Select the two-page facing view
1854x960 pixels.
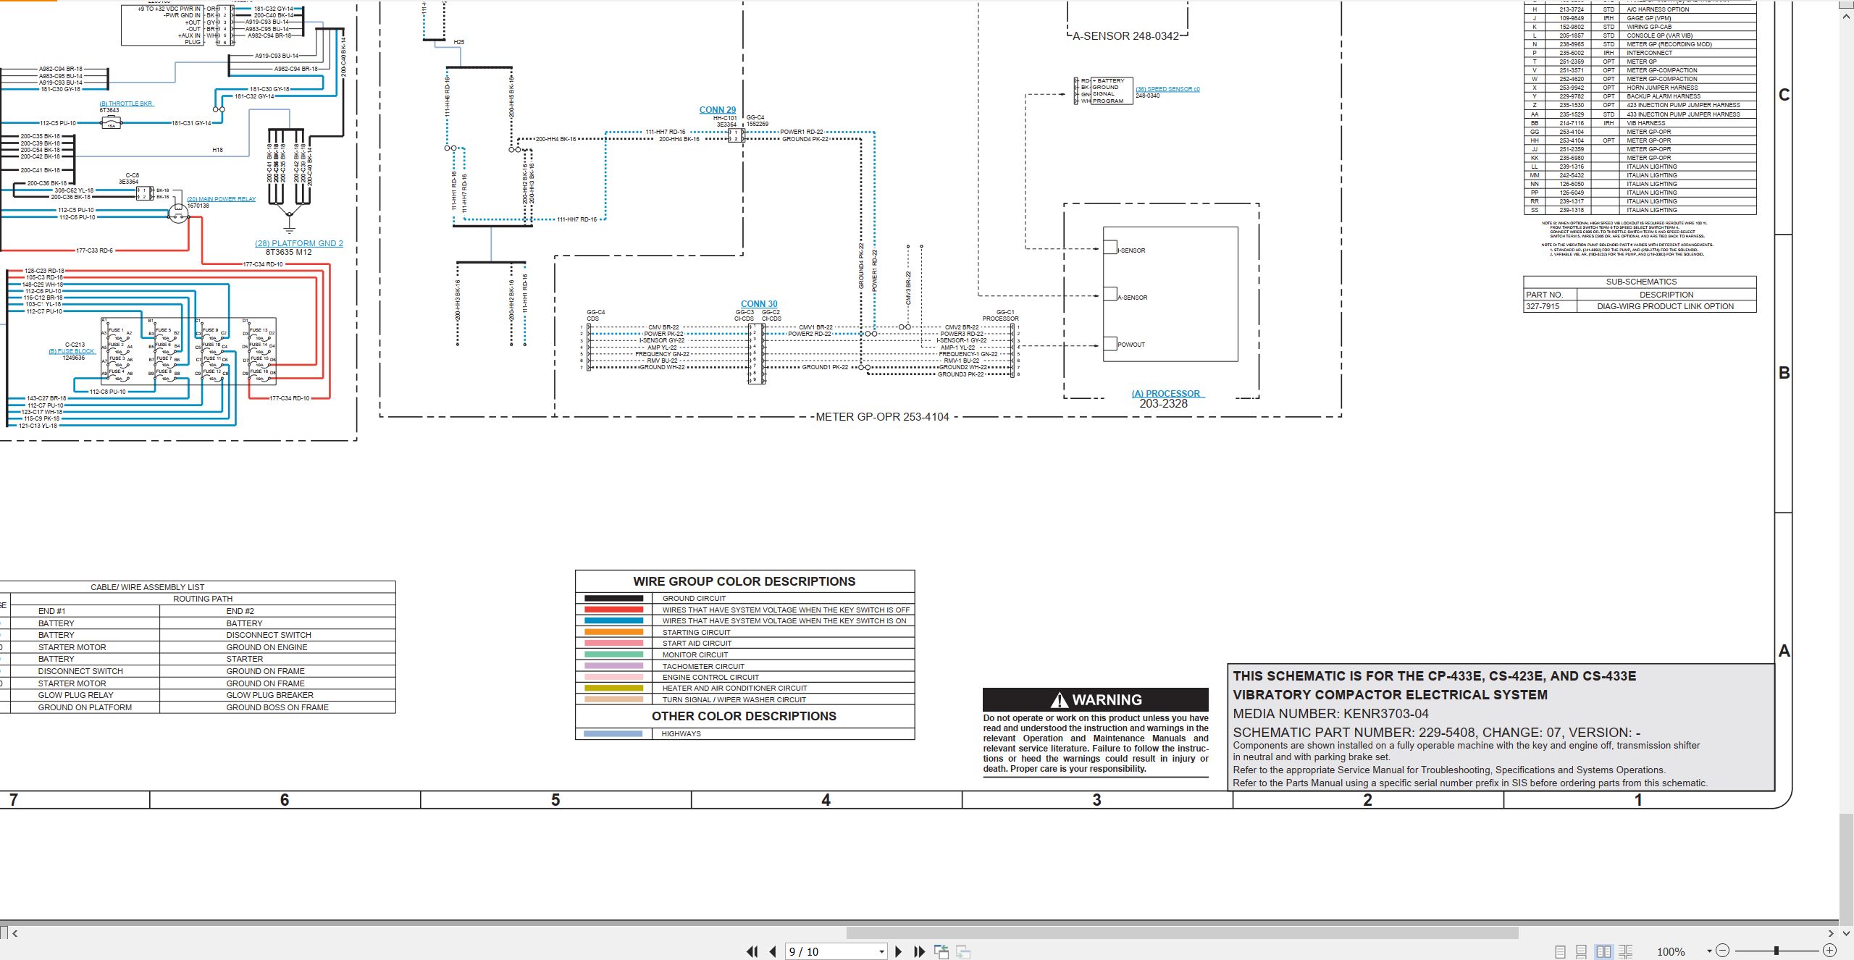point(1604,951)
